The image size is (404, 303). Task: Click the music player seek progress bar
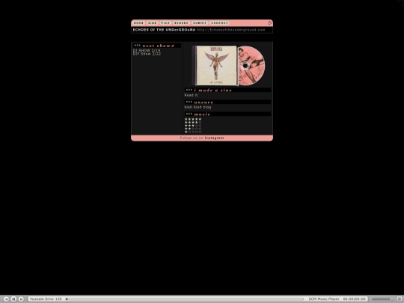185,299
